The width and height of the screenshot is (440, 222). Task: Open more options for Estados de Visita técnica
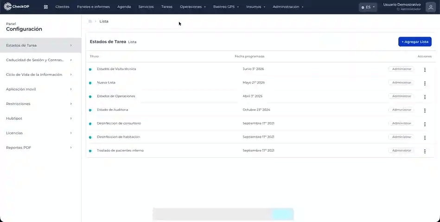click(425, 70)
